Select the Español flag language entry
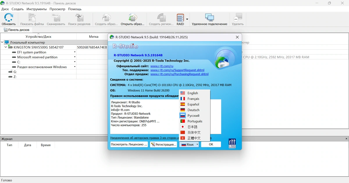The image size is (349, 183). tap(194, 104)
